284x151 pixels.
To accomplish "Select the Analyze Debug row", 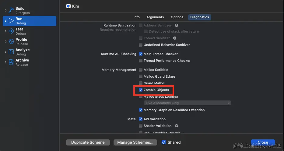I will click(30, 52).
